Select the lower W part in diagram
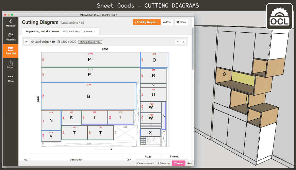The height and width of the screenshot is (170, 296). click(x=151, y=118)
